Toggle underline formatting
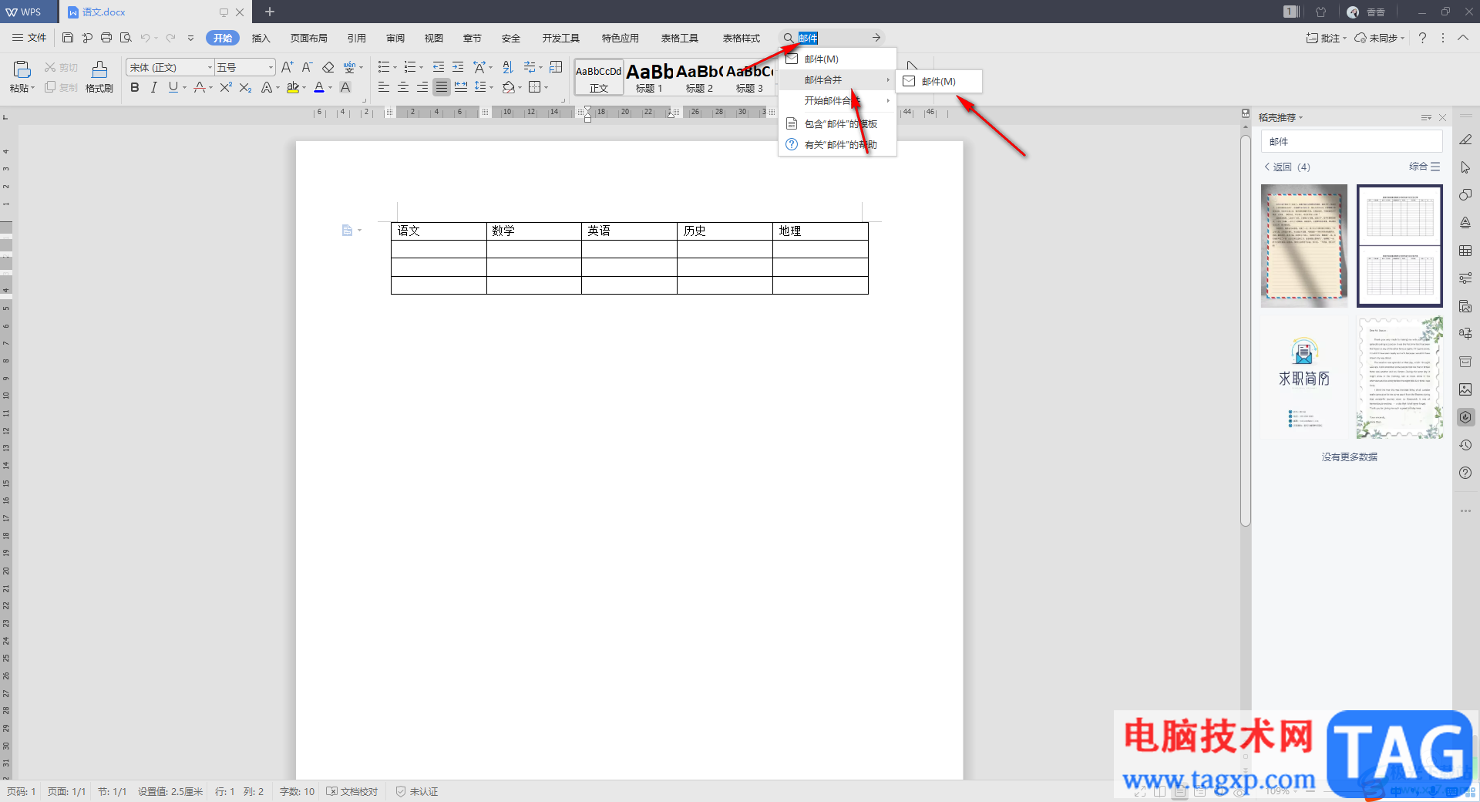 [x=173, y=88]
